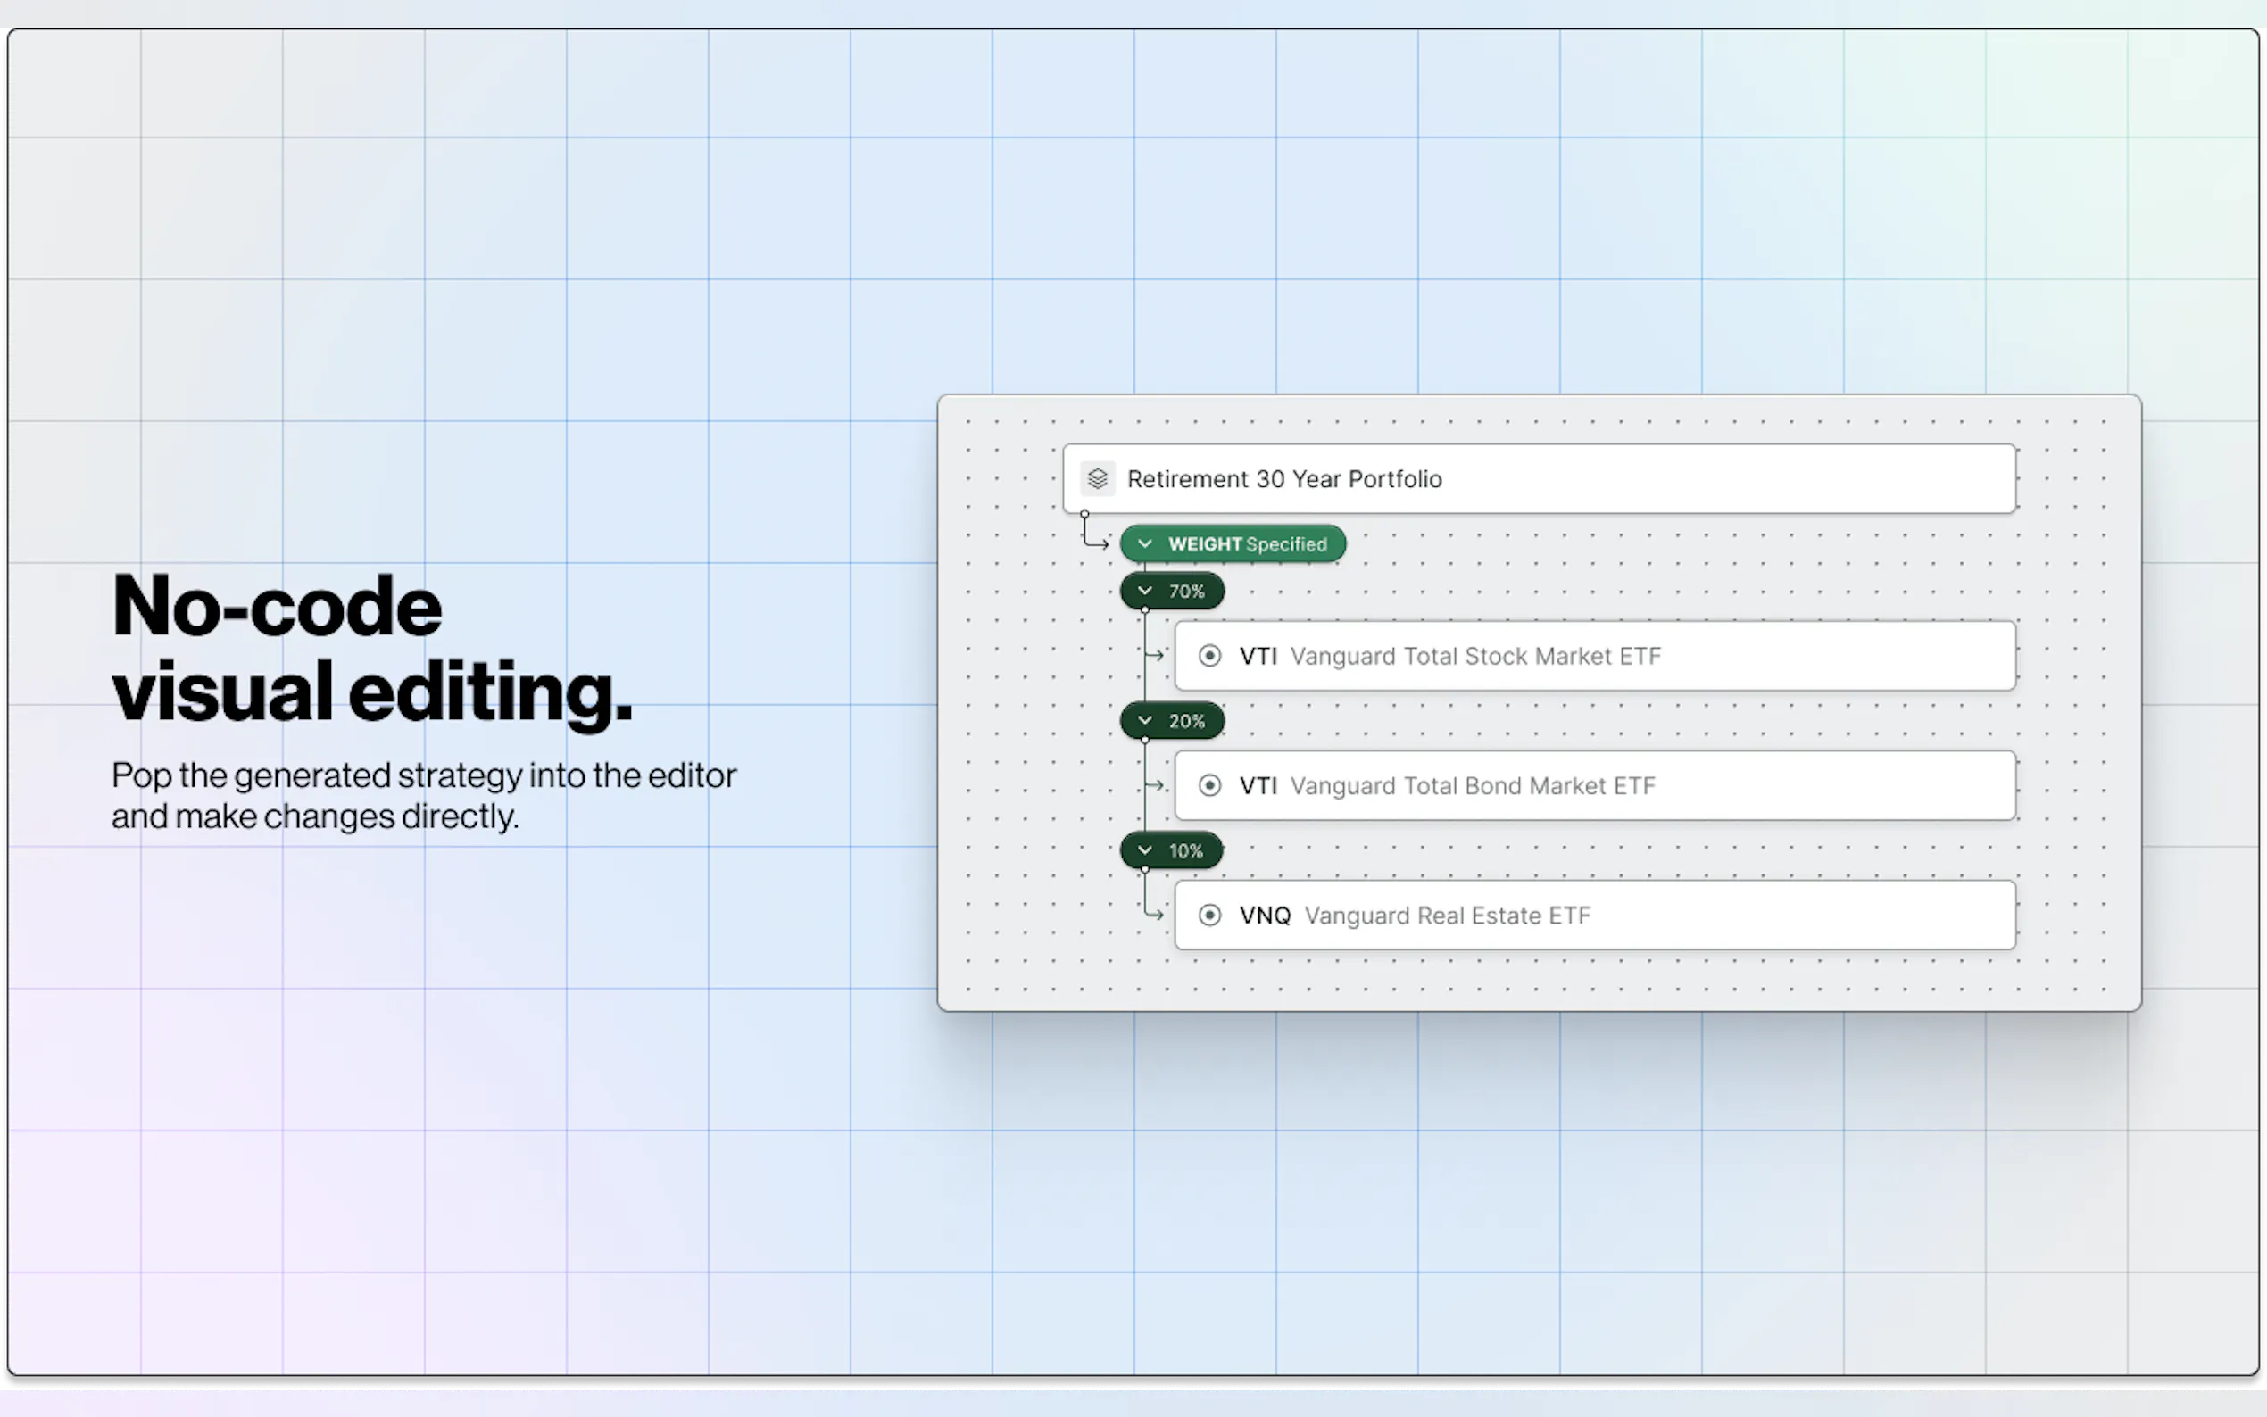Collapse the 70% allocation chevron
The height and width of the screenshot is (1417, 2267).
click(1144, 591)
